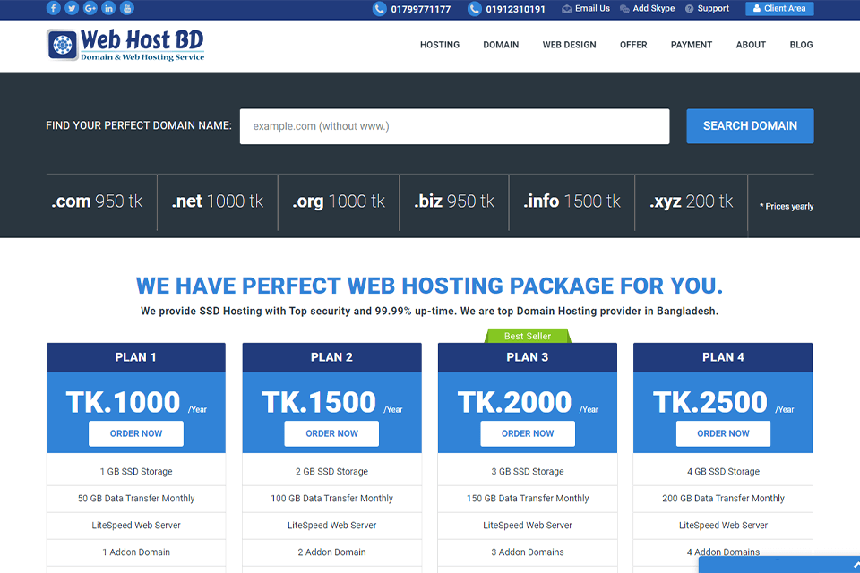Click the 'We have perfect web hosting package' heading
Viewport: 860px width, 573px height.
click(429, 286)
